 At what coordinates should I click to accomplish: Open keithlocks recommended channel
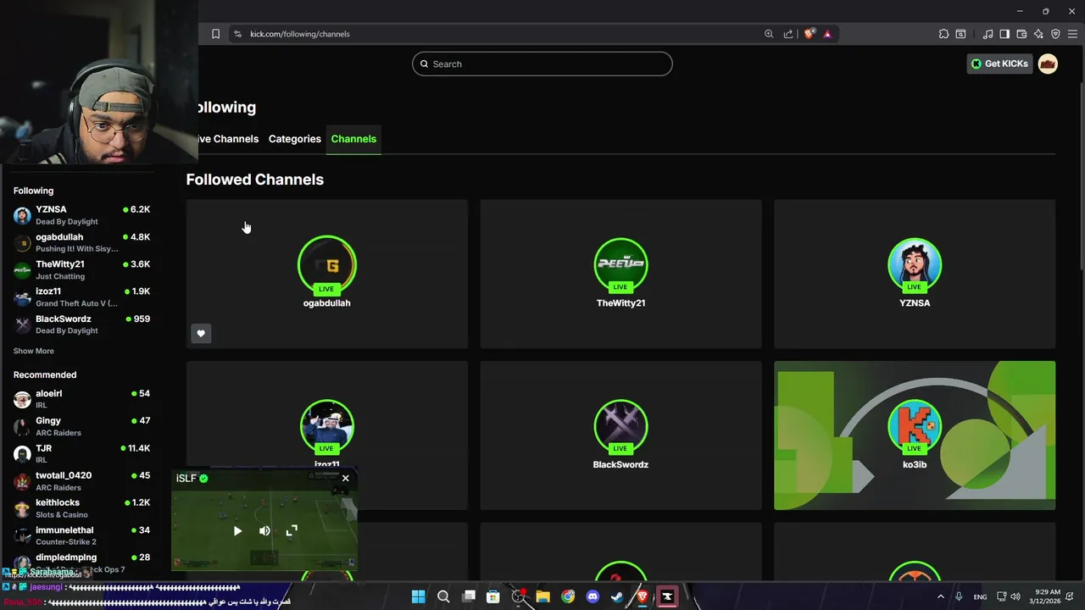(81, 508)
